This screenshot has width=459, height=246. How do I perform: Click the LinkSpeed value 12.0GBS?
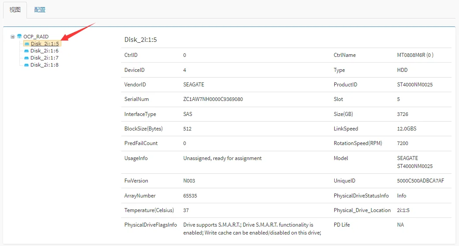point(407,129)
